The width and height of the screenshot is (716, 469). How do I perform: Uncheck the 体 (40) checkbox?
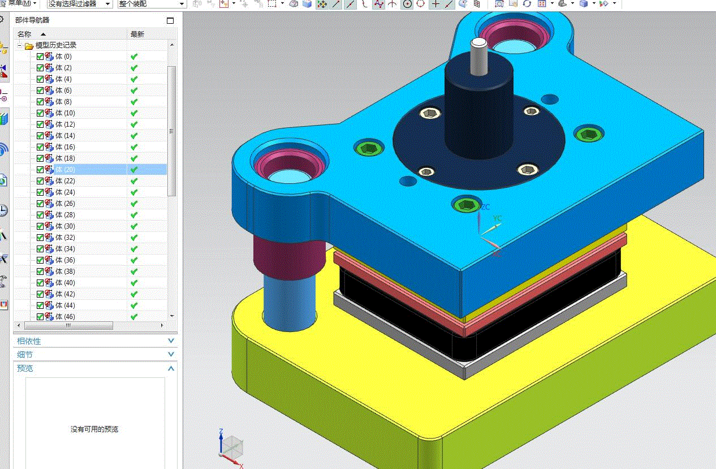[x=40, y=283]
